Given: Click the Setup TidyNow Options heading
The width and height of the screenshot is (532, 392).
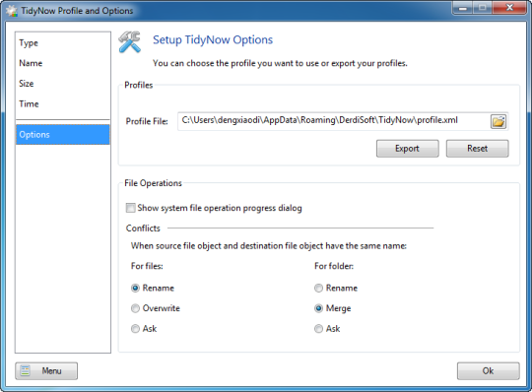Looking at the screenshot, I should (x=213, y=40).
